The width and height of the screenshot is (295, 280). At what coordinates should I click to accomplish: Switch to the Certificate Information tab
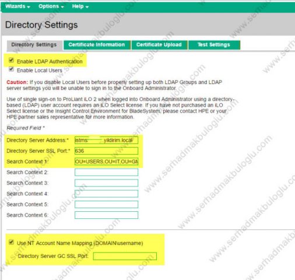[x=97, y=45]
